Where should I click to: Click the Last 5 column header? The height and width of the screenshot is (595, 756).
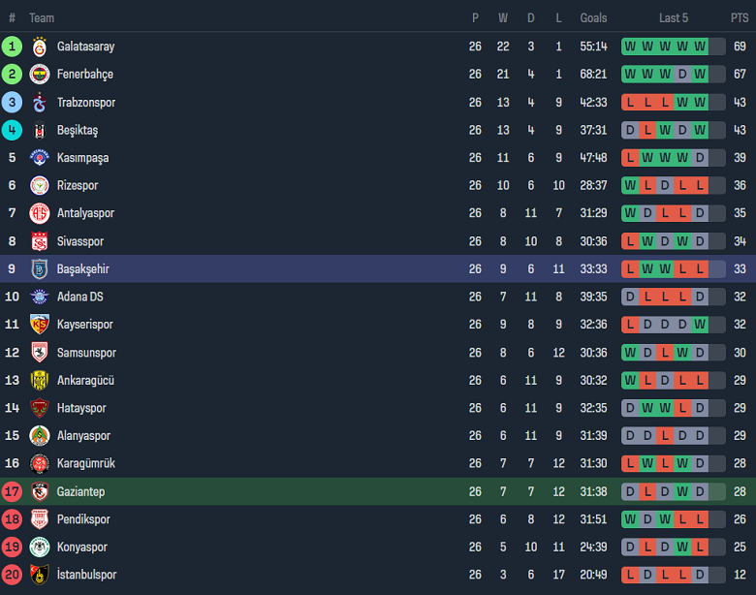click(674, 17)
